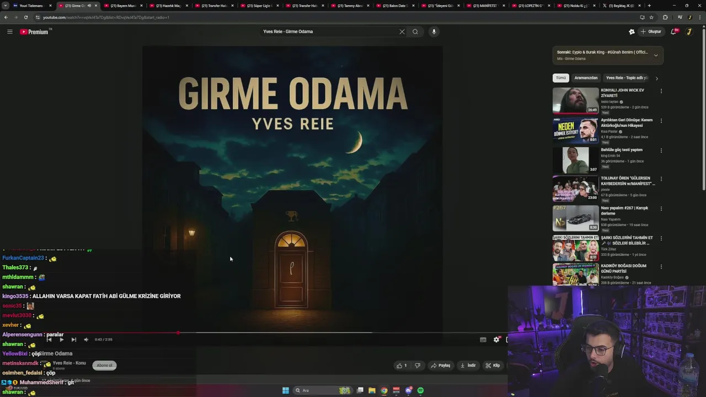The width and height of the screenshot is (706, 397).
Task: Select the Tümü filter chip
Action: (x=561, y=78)
